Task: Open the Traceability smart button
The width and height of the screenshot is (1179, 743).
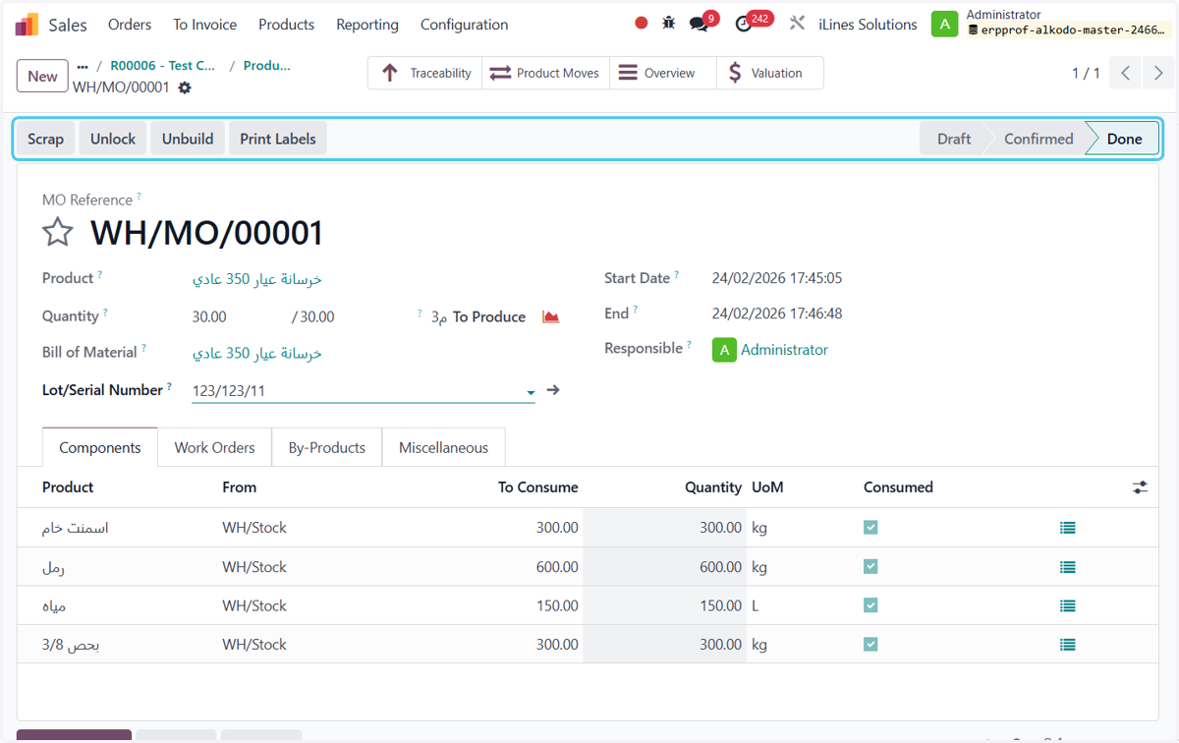Action: tap(425, 73)
